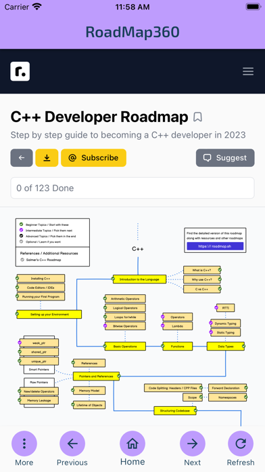Screen dimensions: 265x472
Task: Select the Why use C++? node
Action: (x=202, y=279)
